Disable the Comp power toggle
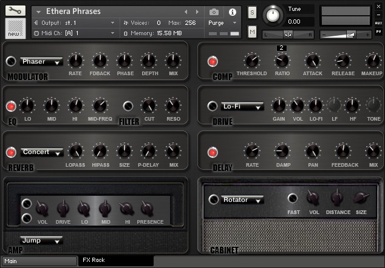 click(x=213, y=62)
